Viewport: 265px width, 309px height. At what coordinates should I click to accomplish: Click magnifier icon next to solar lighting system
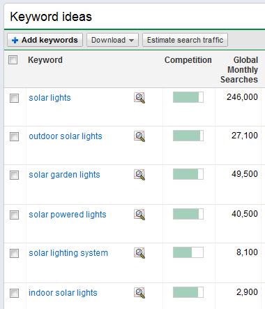tap(139, 253)
